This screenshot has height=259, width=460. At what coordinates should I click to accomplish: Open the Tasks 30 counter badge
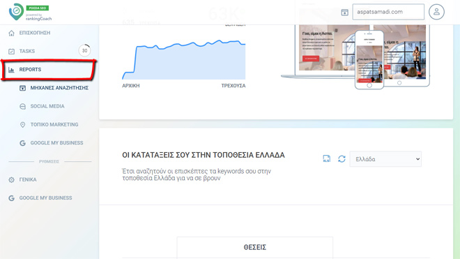84,50
